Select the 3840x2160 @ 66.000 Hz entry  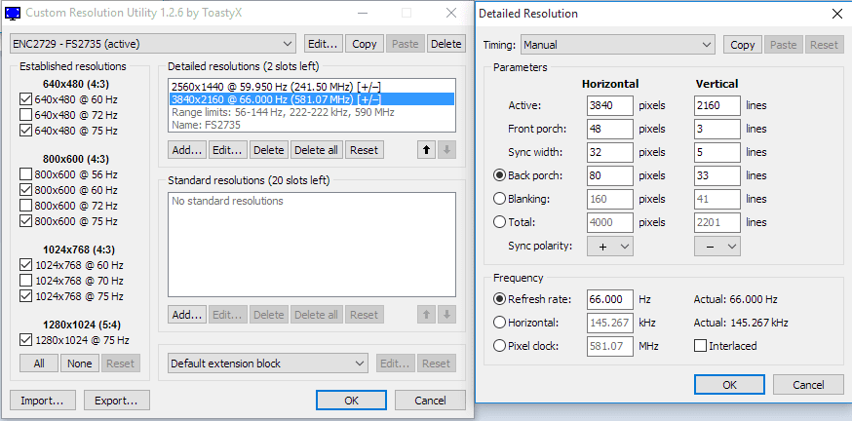(311, 98)
